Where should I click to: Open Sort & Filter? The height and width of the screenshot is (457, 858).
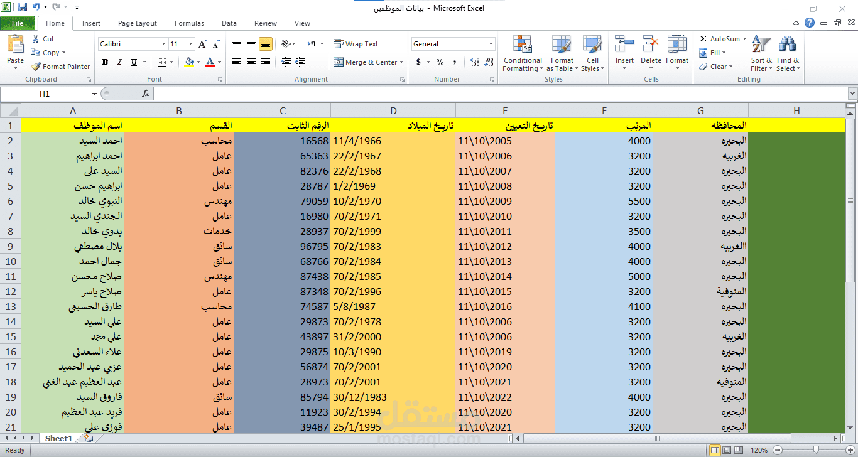761,53
